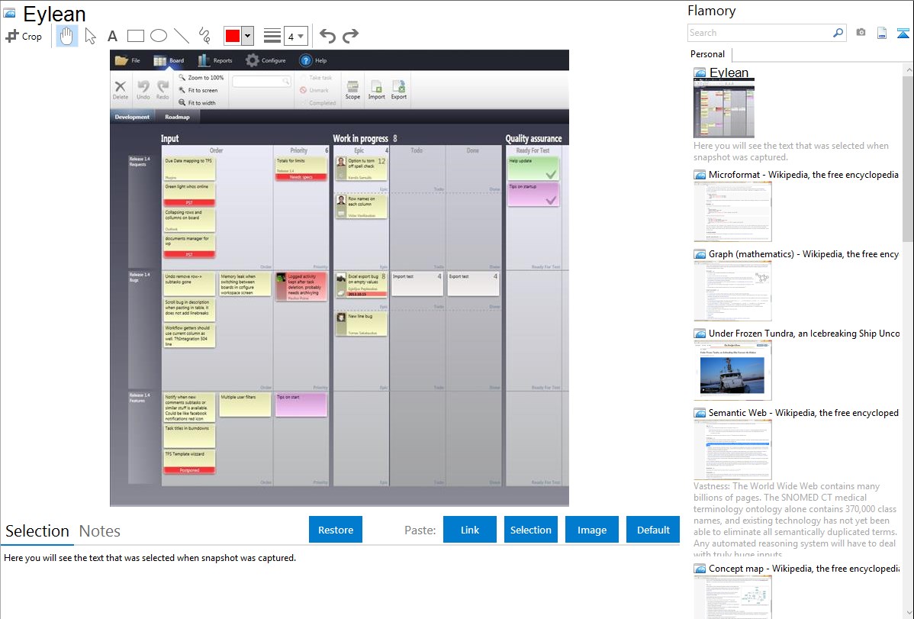The image size is (914, 619).
Task: Click the Image paste button
Action: [x=591, y=530]
